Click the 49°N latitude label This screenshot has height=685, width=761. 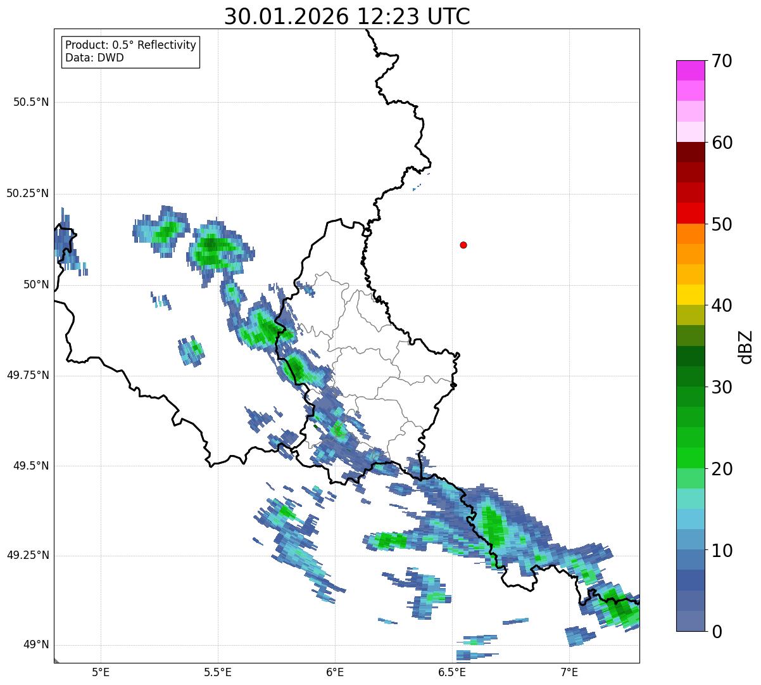point(36,645)
